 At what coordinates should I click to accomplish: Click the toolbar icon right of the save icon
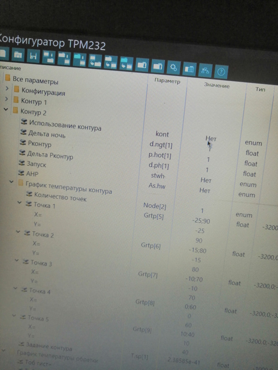pyautogui.click(x=49, y=57)
